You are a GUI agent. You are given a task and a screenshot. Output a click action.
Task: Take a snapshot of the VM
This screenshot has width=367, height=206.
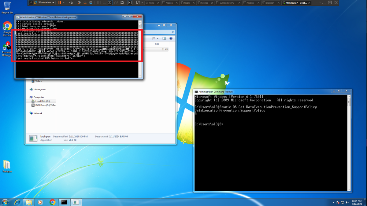pyautogui.click(x=79, y=2)
